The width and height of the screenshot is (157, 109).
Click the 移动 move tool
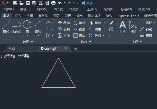pos(64,23)
